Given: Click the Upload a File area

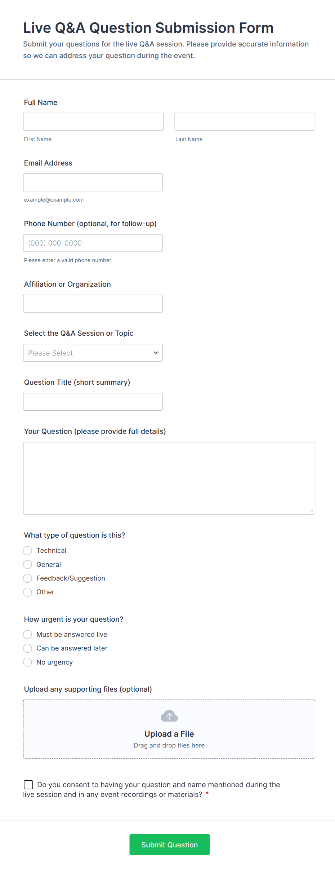Looking at the screenshot, I should (x=169, y=734).
